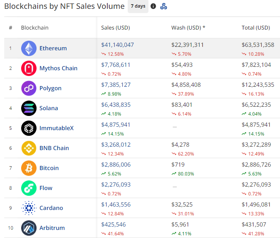
Task: Sort by the Total (USD) column header
Action: (x=256, y=28)
